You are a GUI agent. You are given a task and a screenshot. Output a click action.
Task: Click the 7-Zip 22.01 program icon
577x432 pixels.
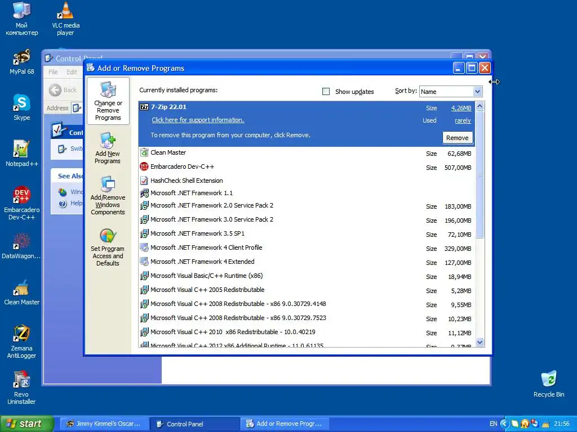point(144,107)
